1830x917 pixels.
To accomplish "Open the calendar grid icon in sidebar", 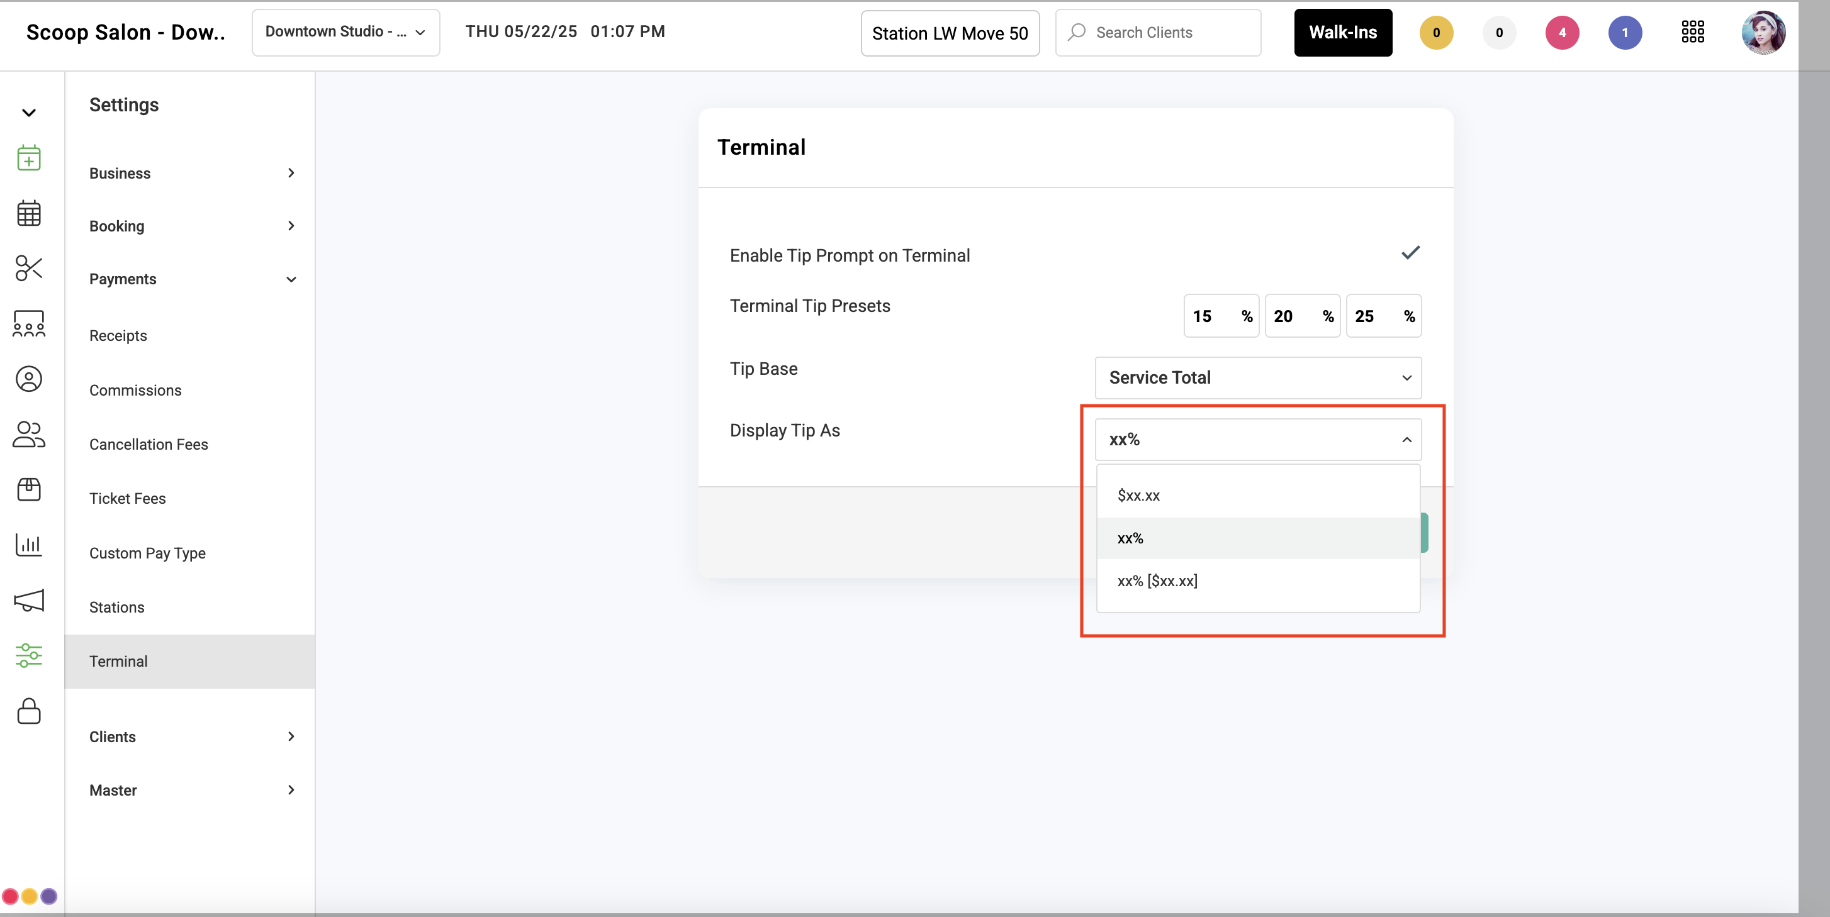I will pos(28,213).
